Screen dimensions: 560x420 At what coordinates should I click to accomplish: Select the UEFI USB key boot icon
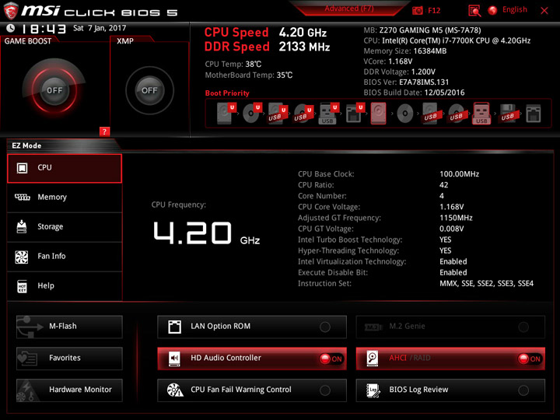[328, 114]
